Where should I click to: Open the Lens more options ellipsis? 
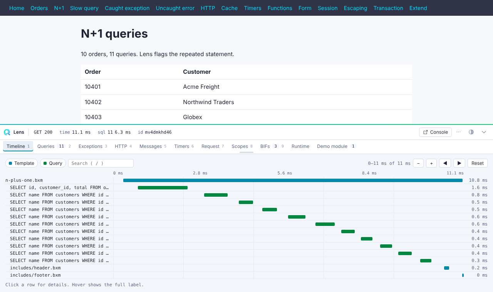(458, 132)
